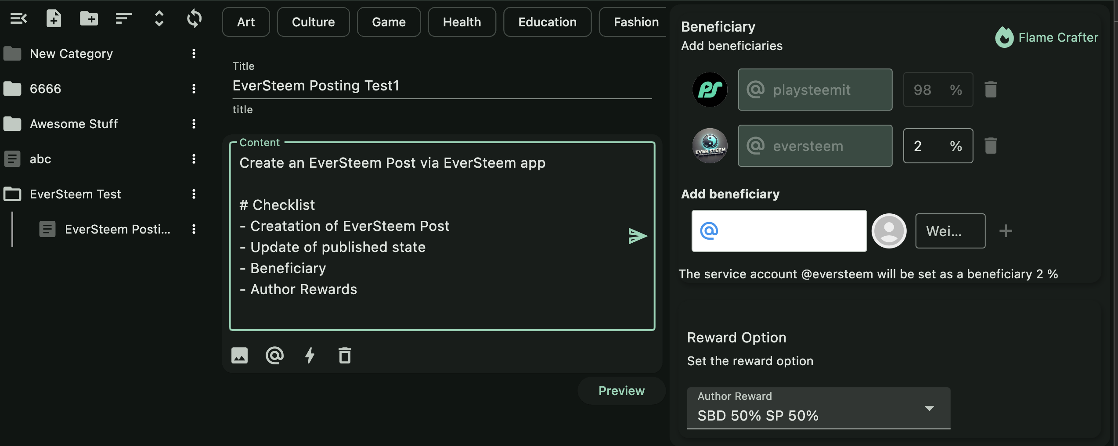Click the mention @ icon below content
Viewport: 1118px width, 446px height.
[275, 356]
